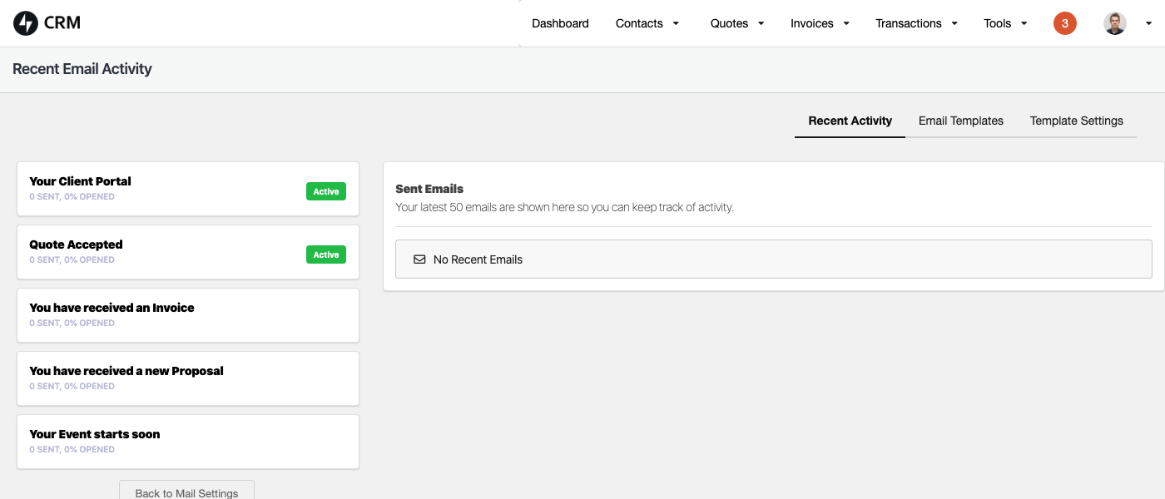Go to the Dashboard
Viewport: 1165px width, 499px height.
pyautogui.click(x=560, y=23)
